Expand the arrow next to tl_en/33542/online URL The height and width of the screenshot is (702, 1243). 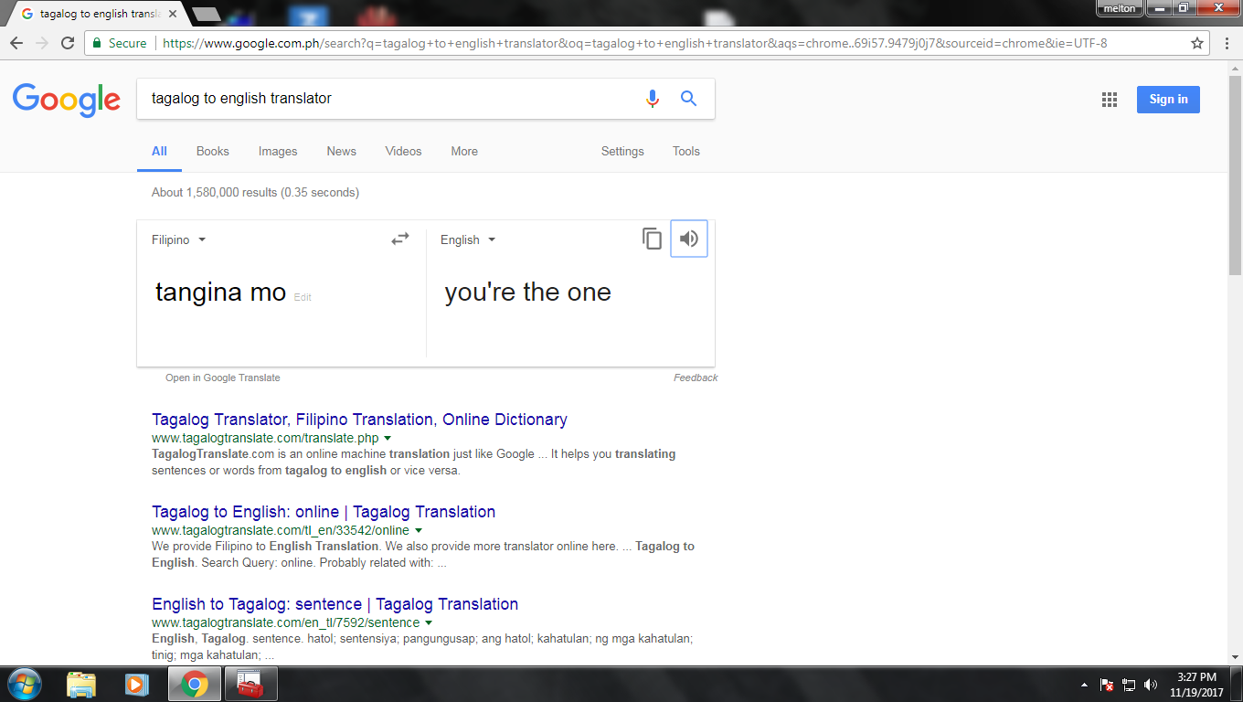tap(419, 530)
